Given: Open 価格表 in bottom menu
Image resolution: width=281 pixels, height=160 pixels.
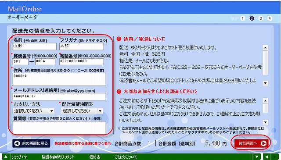Looking at the screenshot, I should pos(95,157).
